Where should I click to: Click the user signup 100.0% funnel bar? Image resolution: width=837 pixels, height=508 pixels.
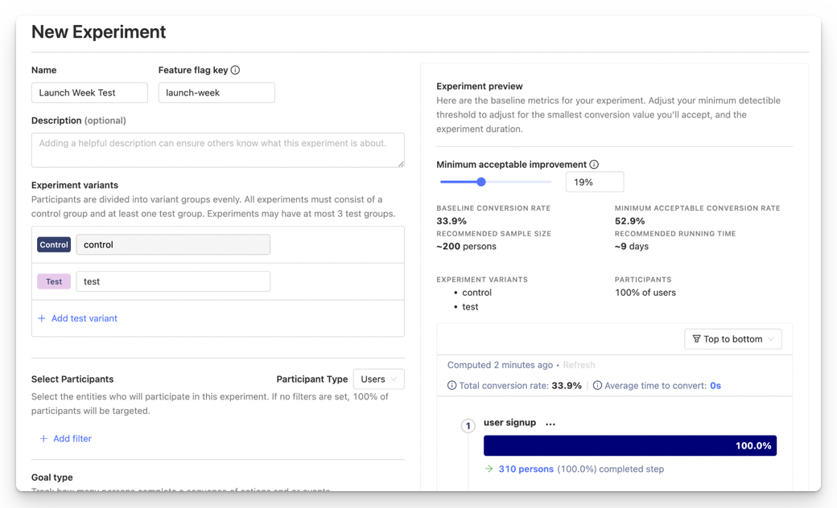coord(629,446)
